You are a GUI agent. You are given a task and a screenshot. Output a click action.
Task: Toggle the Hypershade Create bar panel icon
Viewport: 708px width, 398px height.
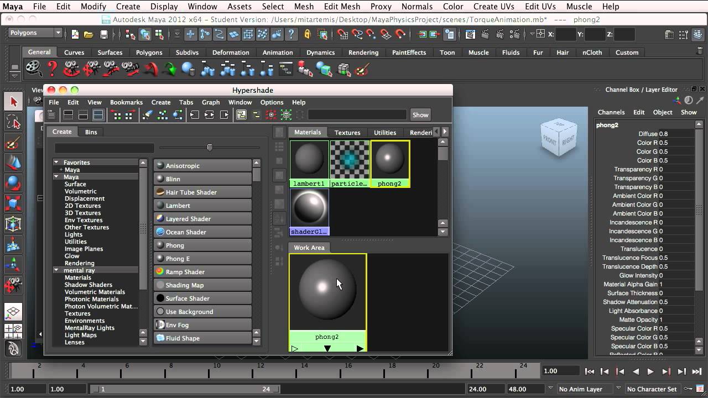(x=51, y=115)
